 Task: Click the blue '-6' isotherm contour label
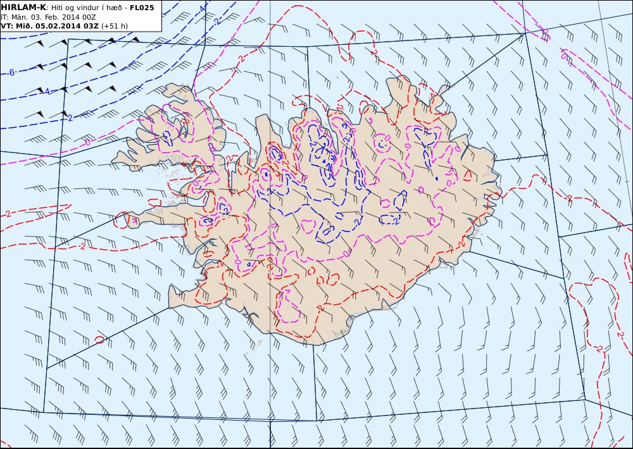[11, 73]
